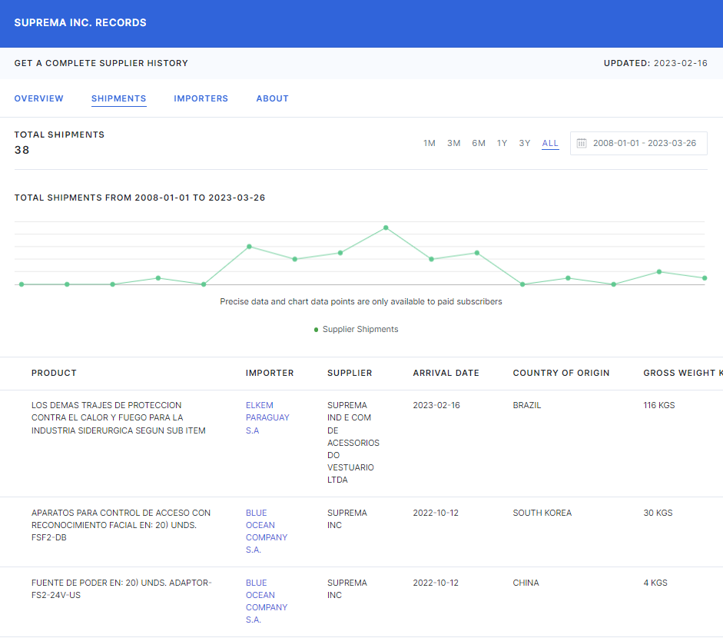Set the time range to 3Y
The width and height of the screenshot is (723, 638).
click(x=525, y=143)
